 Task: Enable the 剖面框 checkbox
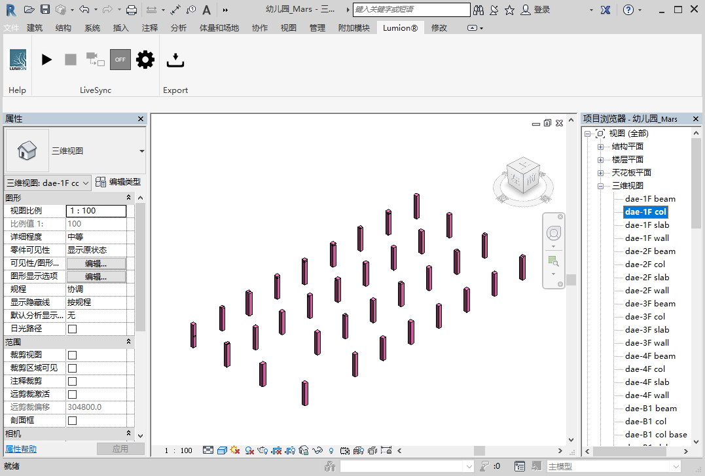pyautogui.click(x=73, y=420)
